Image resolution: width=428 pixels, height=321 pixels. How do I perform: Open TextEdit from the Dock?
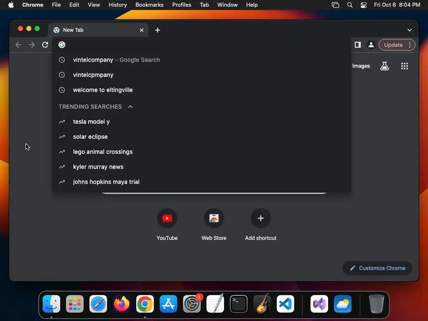[x=215, y=304]
